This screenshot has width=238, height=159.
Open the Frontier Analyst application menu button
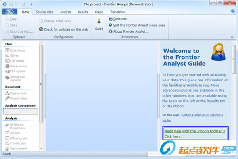point(10,12)
